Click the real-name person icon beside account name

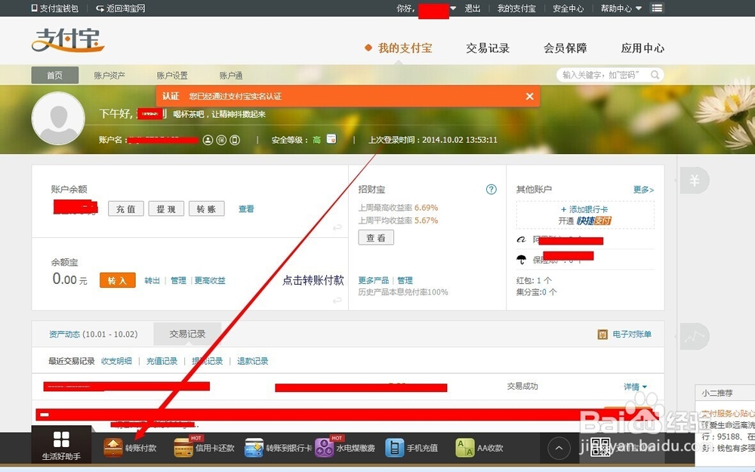pyautogui.click(x=208, y=140)
